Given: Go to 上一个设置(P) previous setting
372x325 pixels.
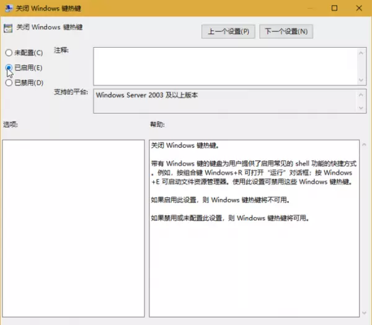Looking at the screenshot, I should (228, 32).
